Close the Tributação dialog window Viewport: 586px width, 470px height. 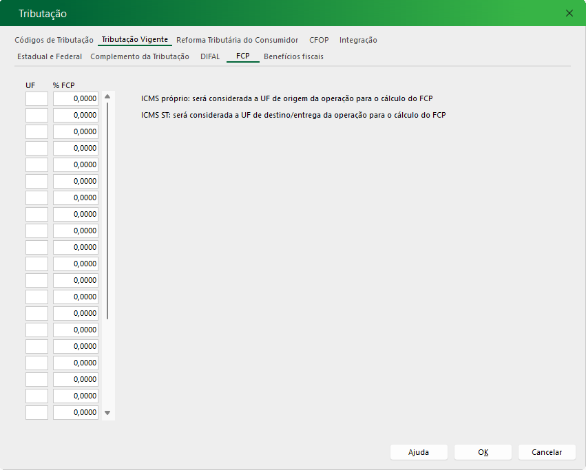(x=569, y=13)
